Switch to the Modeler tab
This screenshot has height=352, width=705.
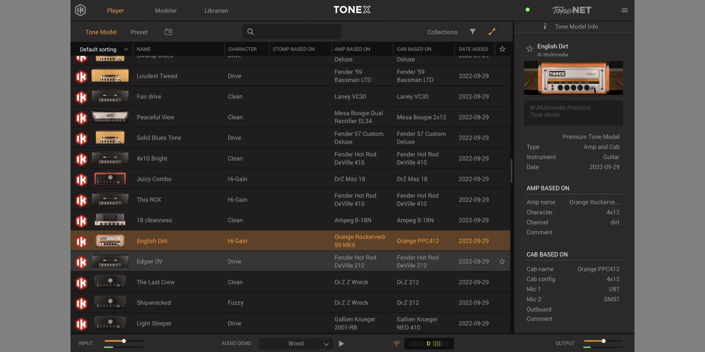pos(166,11)
